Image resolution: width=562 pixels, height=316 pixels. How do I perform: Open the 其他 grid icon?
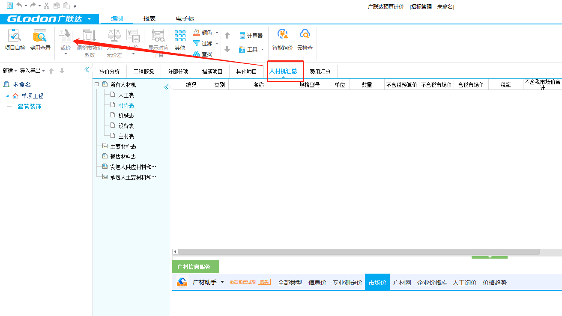click(180, 36)
